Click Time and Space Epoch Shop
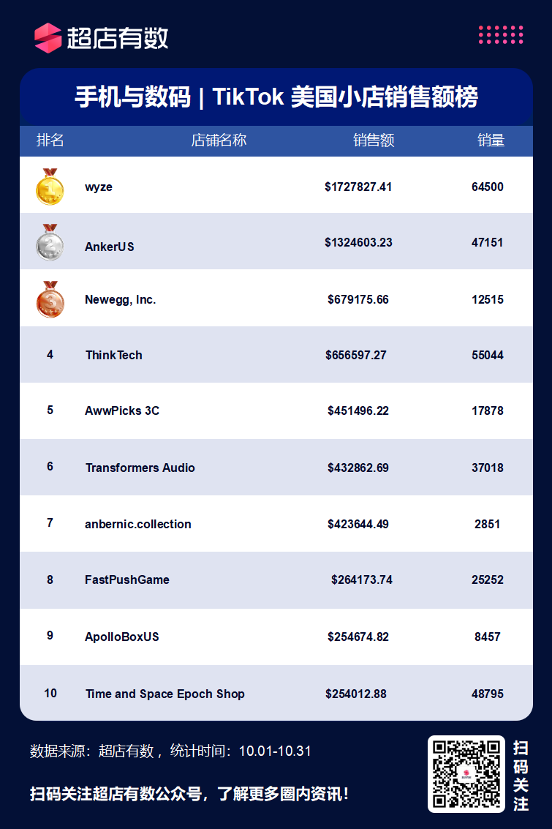 click(x=165, y=694)
